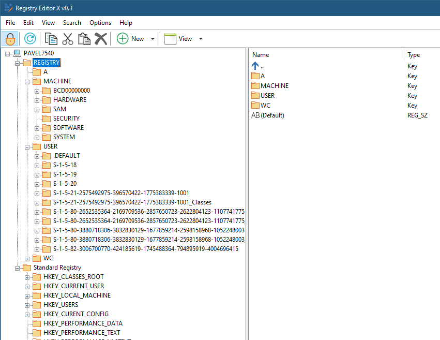The image size is (440, 340).
Task: Open the Edit menu
Action: (28, 23)
